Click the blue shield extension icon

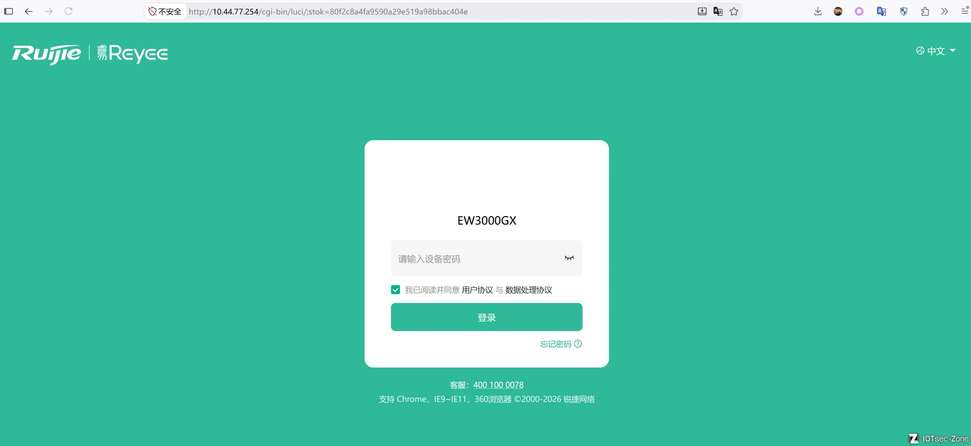[x=904, y=11]
